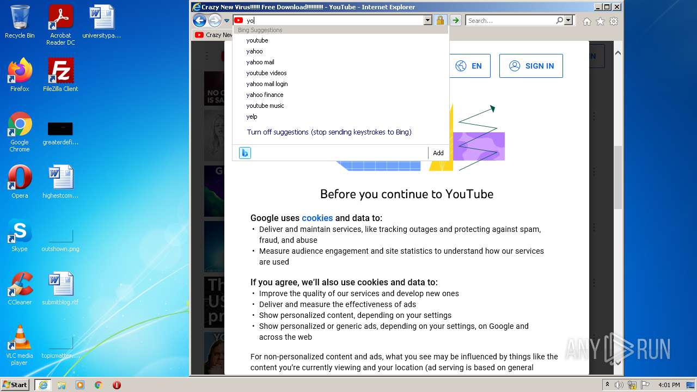This screenshot has height=392, width=697.
Task: Choose 'youtube' from Bing suggestions
Action: coord(340,40)
